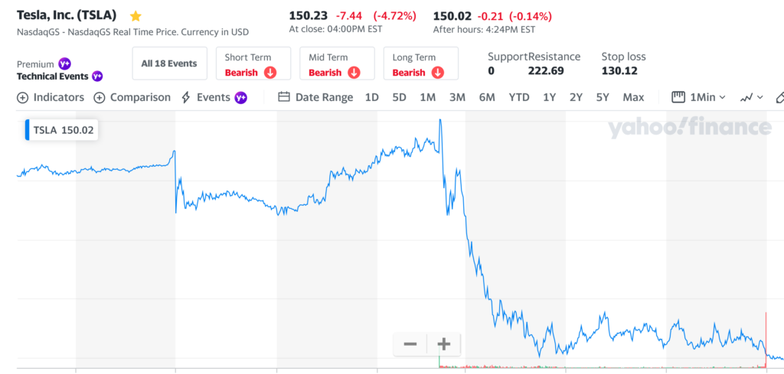The image size is (784, 374).
Task: Toggle the Mid Term Bearish filter
Action: point(337,64)
